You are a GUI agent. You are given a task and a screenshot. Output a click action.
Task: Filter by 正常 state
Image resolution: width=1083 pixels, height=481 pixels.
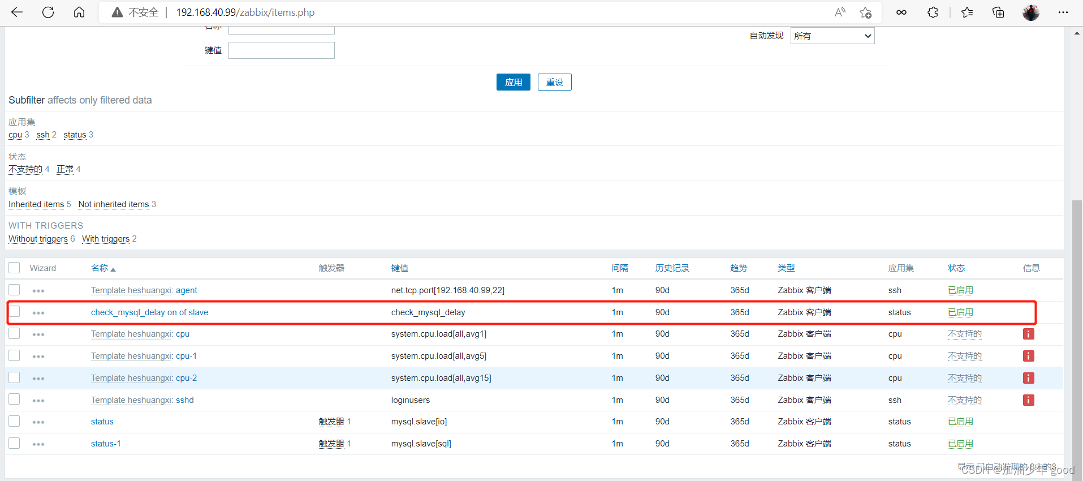(x=65, y=169)
